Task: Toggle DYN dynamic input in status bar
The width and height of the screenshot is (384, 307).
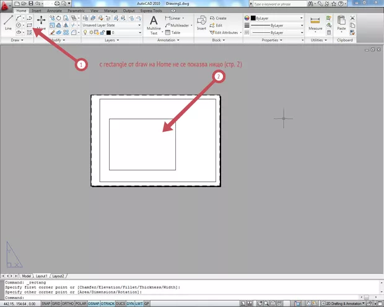Action: pyautogui.click(x=130, y=303)
